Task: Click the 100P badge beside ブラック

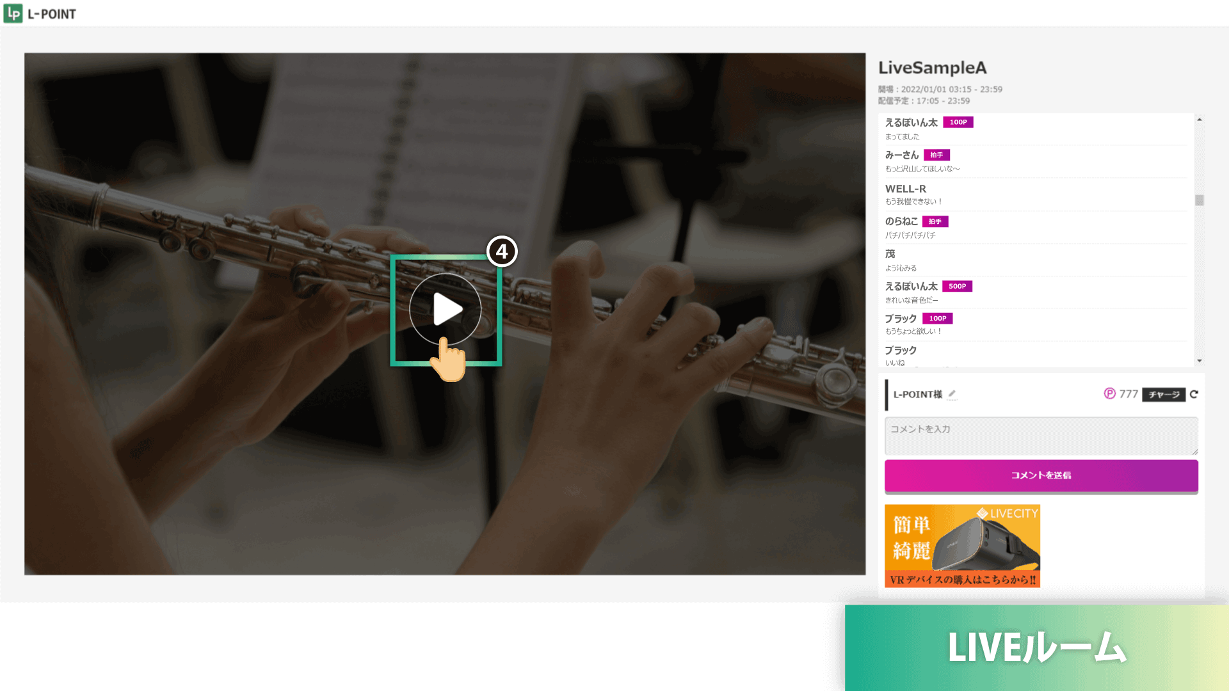Action: (x=938, y=318)
